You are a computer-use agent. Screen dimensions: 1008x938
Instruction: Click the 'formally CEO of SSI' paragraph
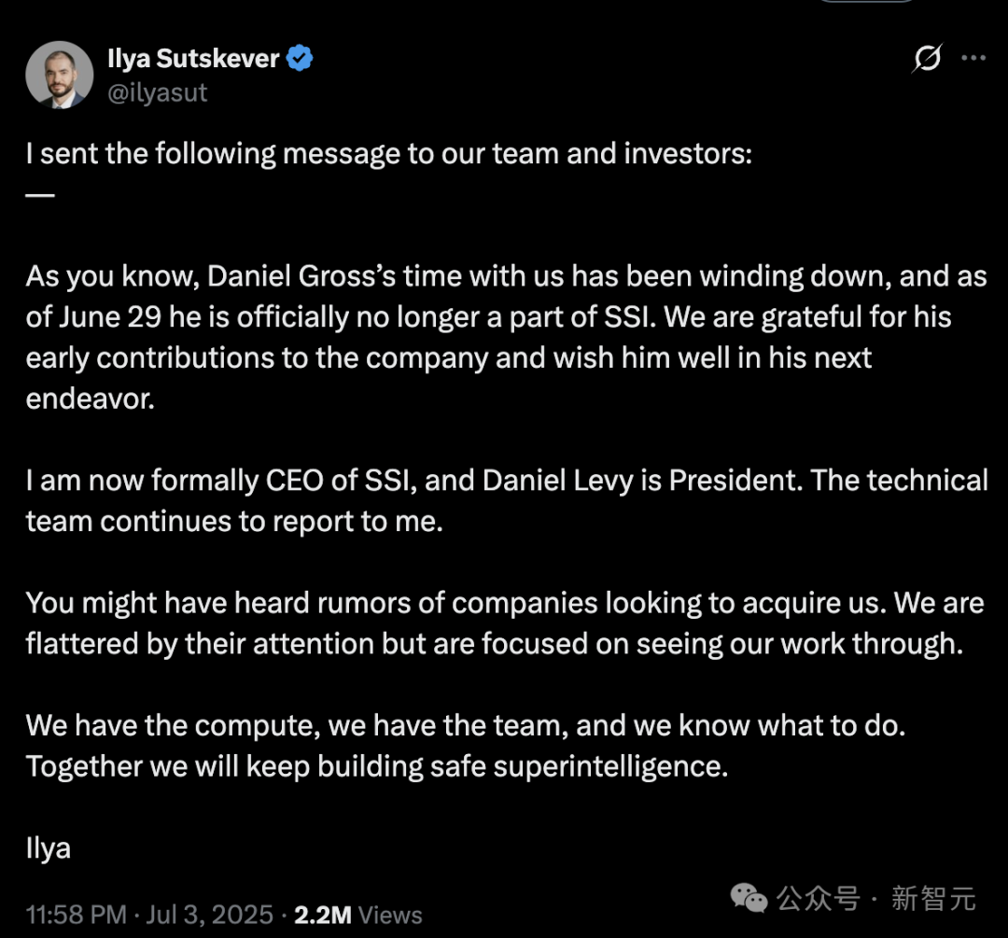[x=507, y=501]
